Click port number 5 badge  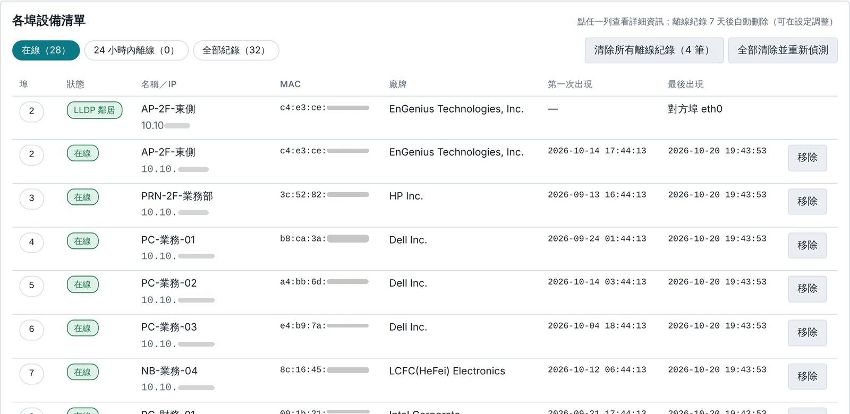[31, 286]
